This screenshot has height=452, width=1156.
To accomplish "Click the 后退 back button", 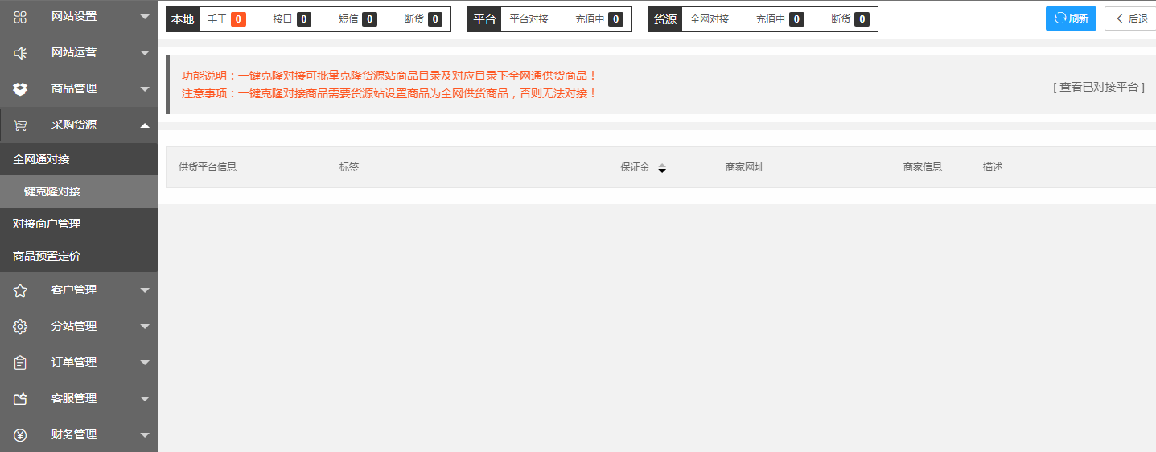I will (1131, 18).
